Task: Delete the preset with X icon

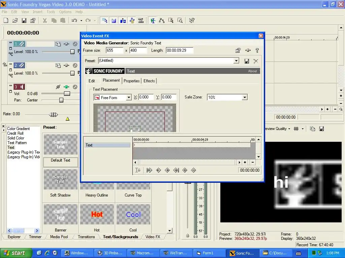Action: tap(256, 61)
